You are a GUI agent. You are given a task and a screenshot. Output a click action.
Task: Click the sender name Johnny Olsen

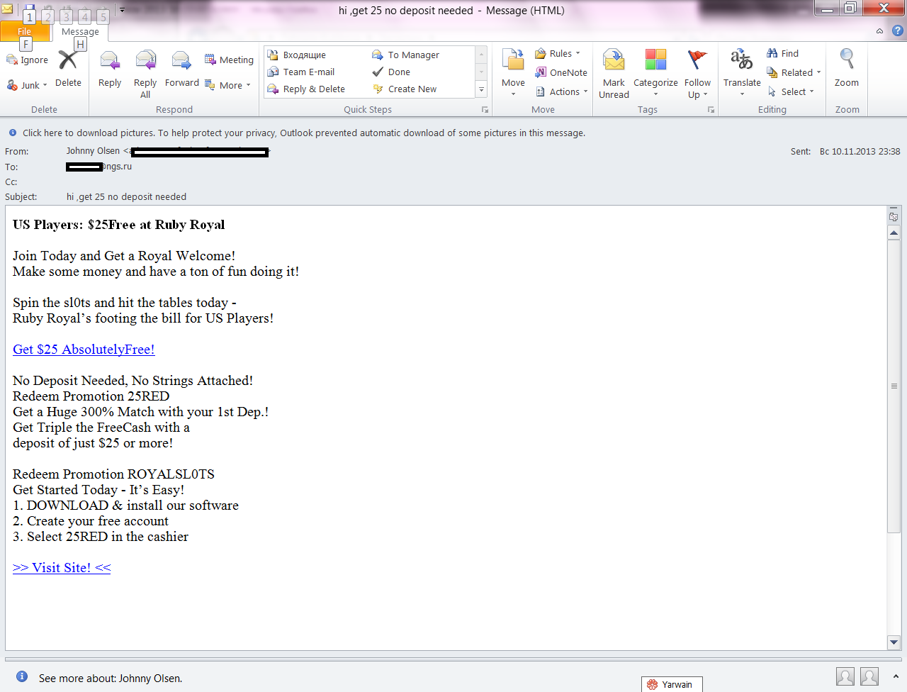click(93, 151)
